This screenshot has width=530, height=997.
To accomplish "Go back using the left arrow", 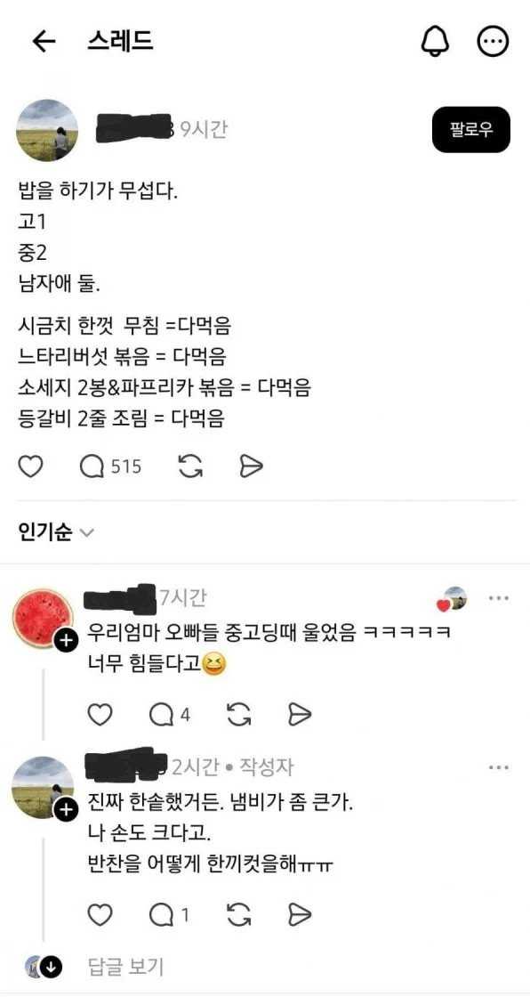I will [x=44, y=42].
